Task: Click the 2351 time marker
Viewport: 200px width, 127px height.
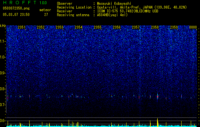Action: tap(22, 27)
